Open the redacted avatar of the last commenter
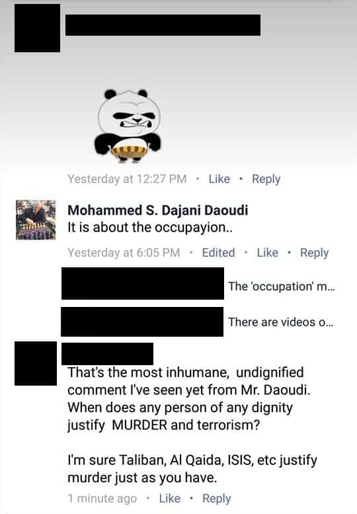 pyautogui.click(x=36, y=364)
